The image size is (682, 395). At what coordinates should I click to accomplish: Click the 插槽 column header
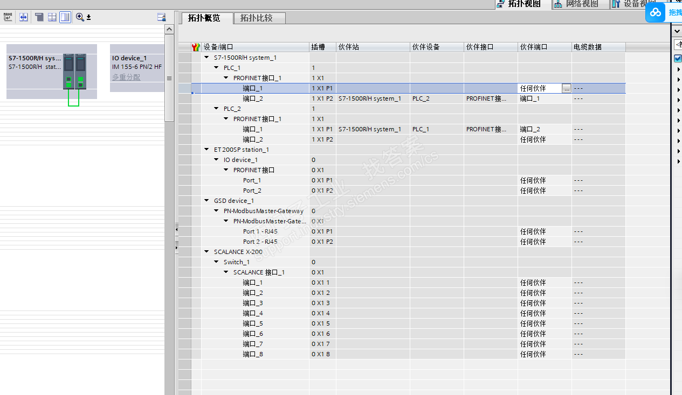[323, 47]
